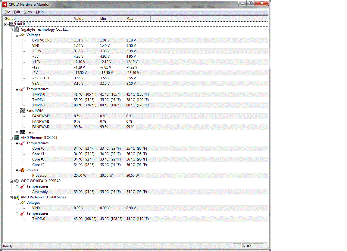Expand the collapsed Fans node

pos(17,132)
